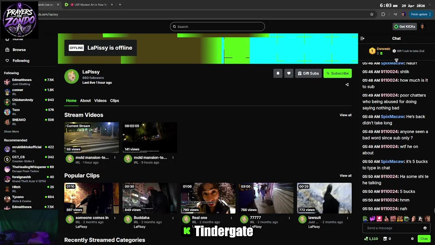View all Stream Videos
The width and height of the screenshot is (435, 245).
click(x=346, y=115)
